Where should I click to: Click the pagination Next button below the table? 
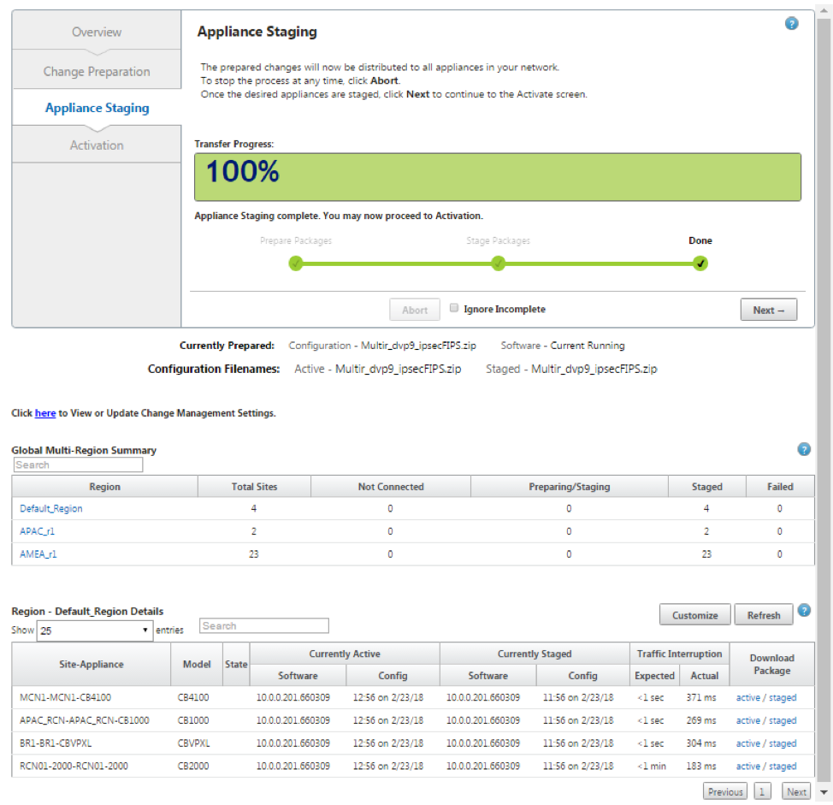coord(796,791)
